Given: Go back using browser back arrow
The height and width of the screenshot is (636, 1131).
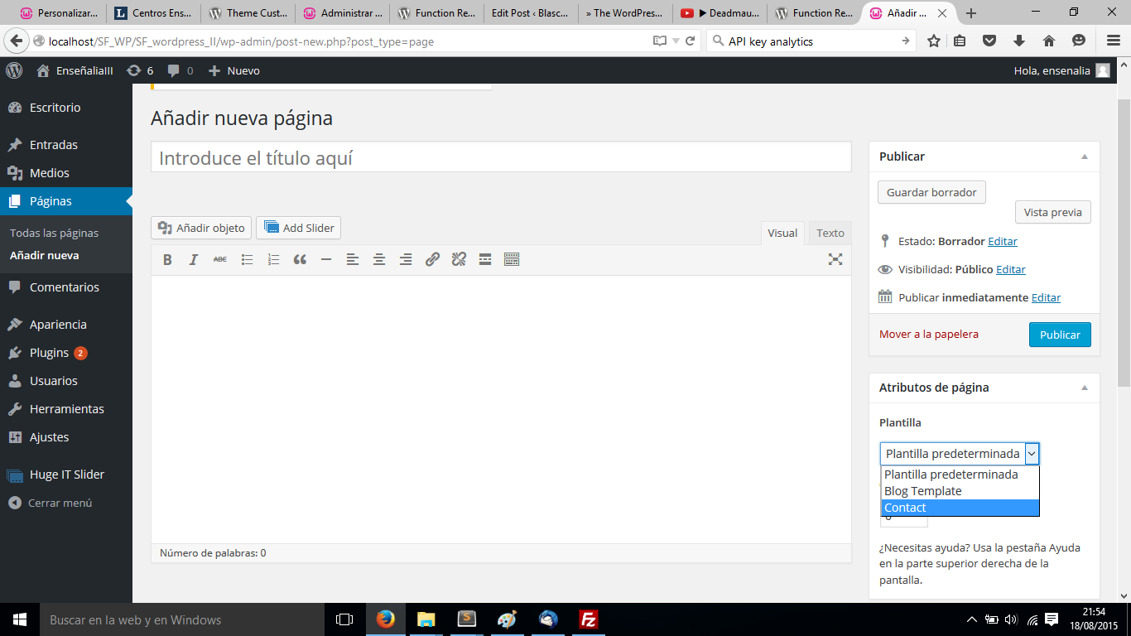Looking at the screenshot, I should 17,41.
